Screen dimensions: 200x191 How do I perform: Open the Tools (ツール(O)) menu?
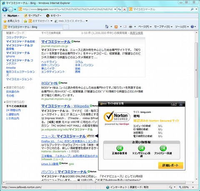(x=182, y=27)
